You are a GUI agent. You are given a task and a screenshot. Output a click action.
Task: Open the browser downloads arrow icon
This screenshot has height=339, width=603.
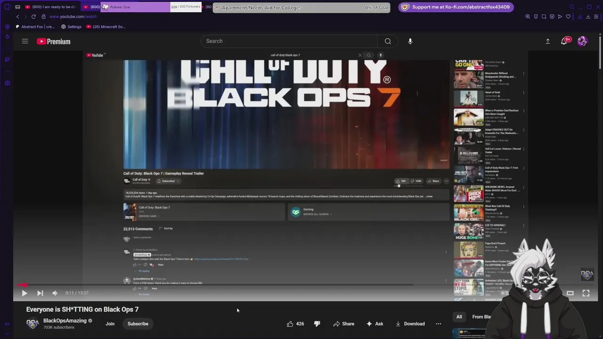[x=588, y=16]
